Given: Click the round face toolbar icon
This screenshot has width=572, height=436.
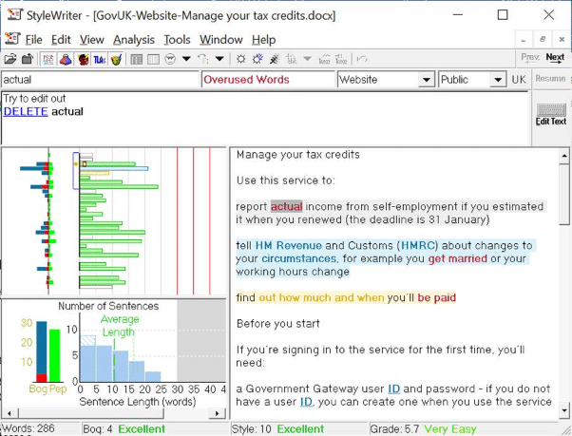Looking at the screenshot, I should [170, 59].
